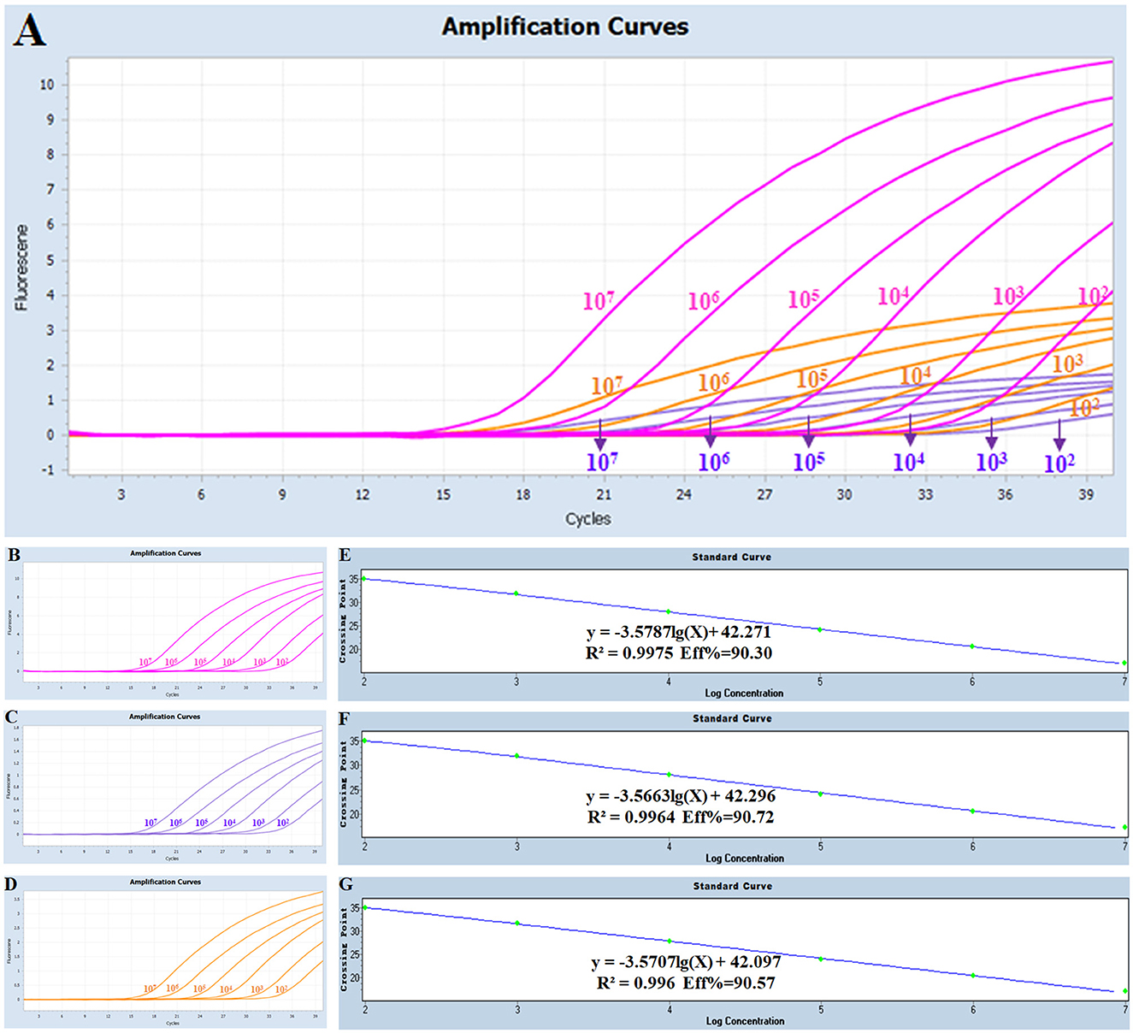Screen dimensions: 1133x1033
Task: Open the orange amplification plot in panel D
Action: (173, 951)
